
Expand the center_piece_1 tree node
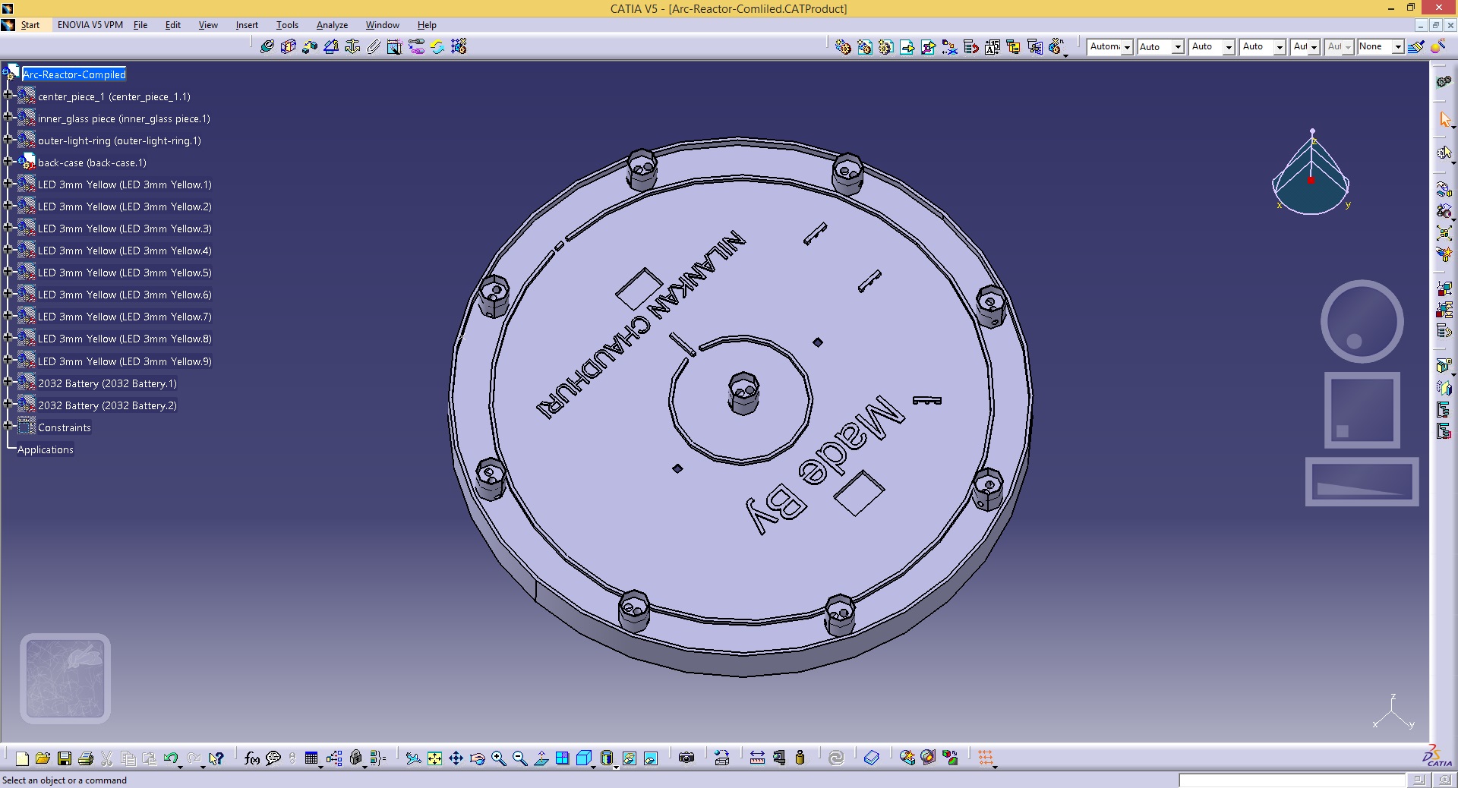tap(8, 96)
